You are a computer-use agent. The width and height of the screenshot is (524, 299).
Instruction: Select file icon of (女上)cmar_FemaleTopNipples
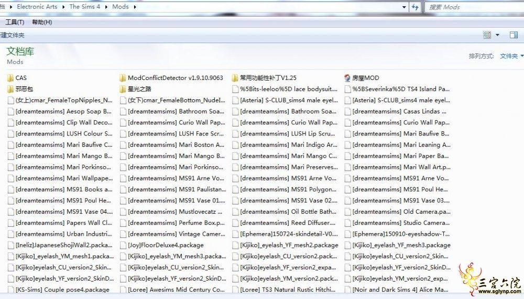[x=10, y=100]
